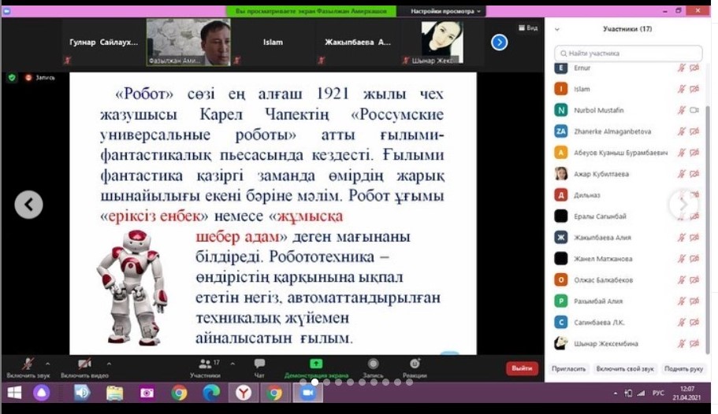Open first Chrome icon in taskbar
This screenshot has height=414, width=718.
180,393
